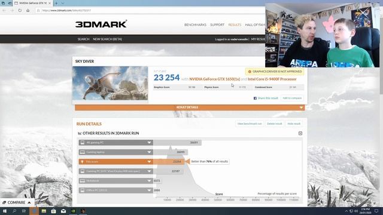383x215 pixels.
Task: Open Task View on taskbar
Action: (24, 211)
